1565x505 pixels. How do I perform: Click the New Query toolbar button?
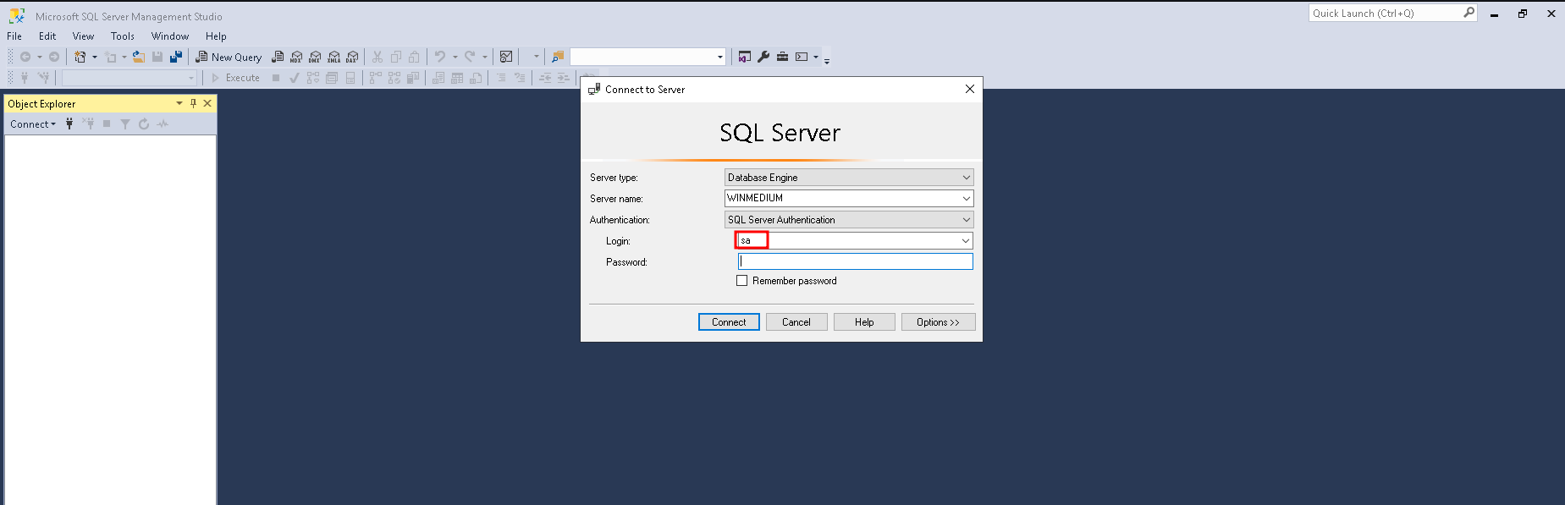(x=229, y=57)
